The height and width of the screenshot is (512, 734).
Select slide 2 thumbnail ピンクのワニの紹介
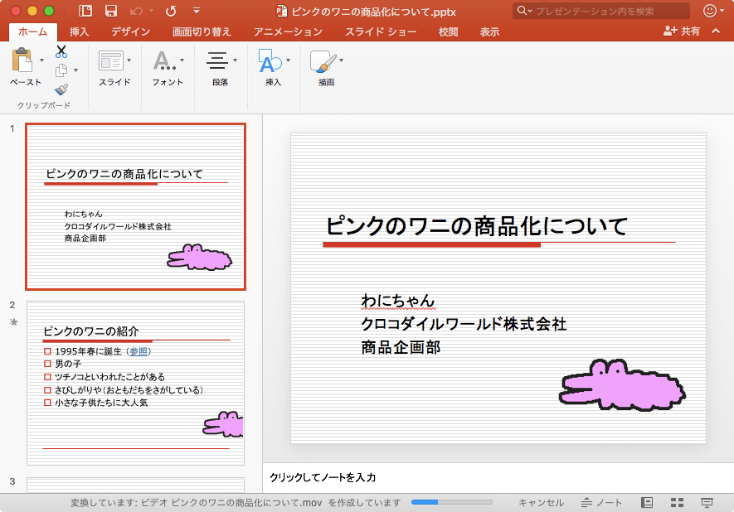click(135, 382)
